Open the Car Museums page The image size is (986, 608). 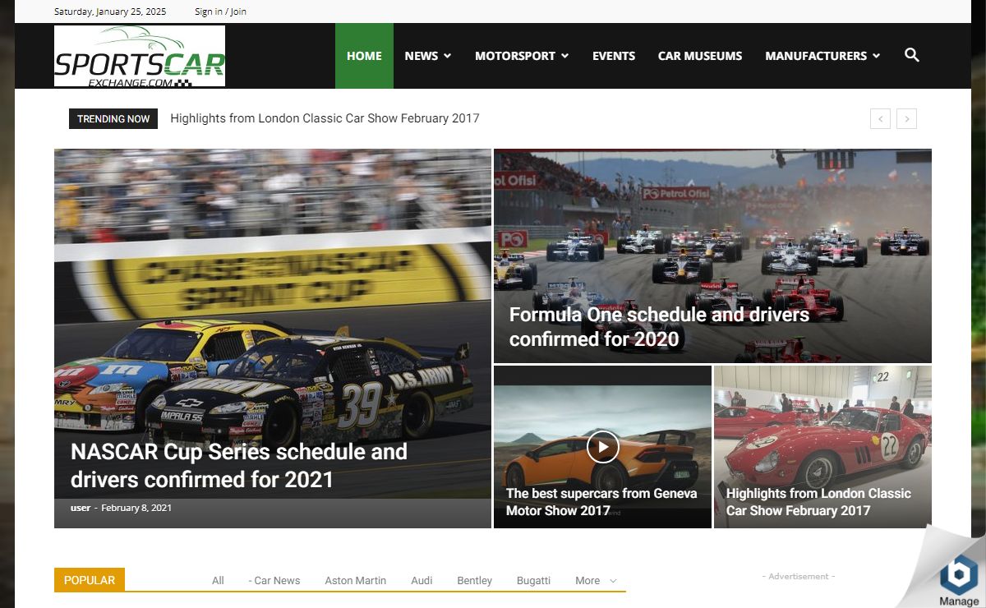coord(700,56)
